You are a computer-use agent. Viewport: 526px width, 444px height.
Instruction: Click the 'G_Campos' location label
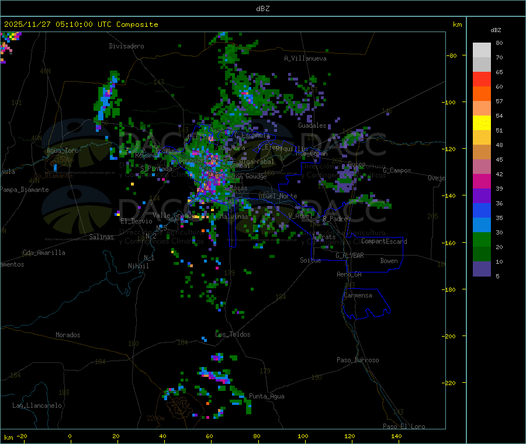[397, 170]
